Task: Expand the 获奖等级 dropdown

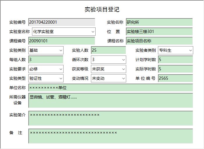Action: (x=124, y=69)
